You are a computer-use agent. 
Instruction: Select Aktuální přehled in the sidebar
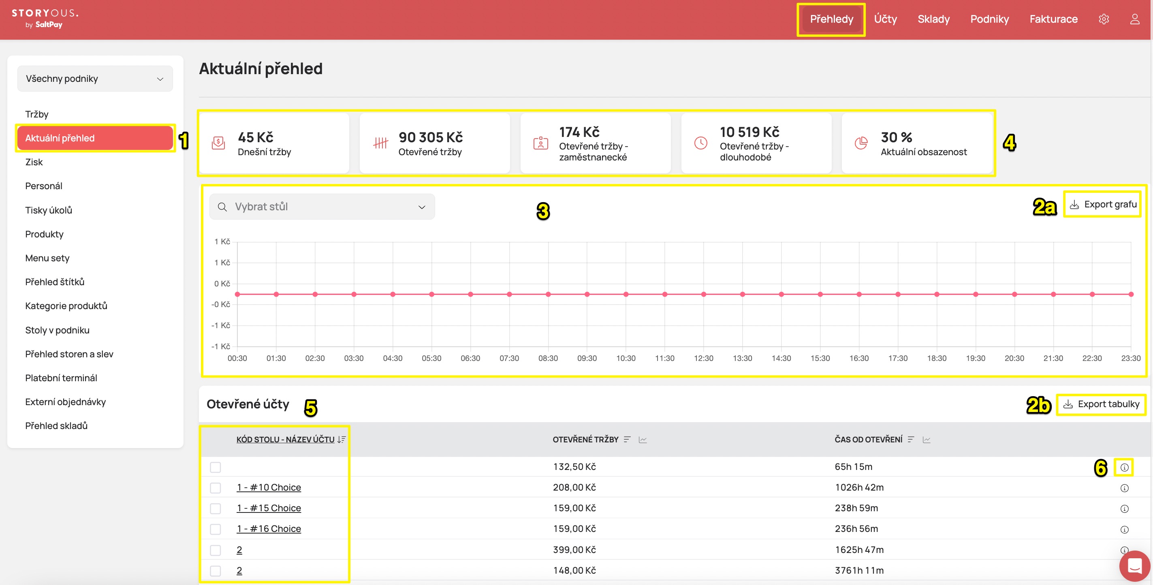click(95, 138)
